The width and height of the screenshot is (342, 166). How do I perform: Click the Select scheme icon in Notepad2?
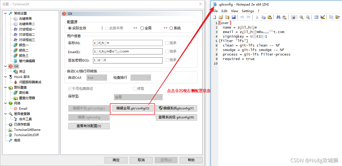(x=316, y=17)
